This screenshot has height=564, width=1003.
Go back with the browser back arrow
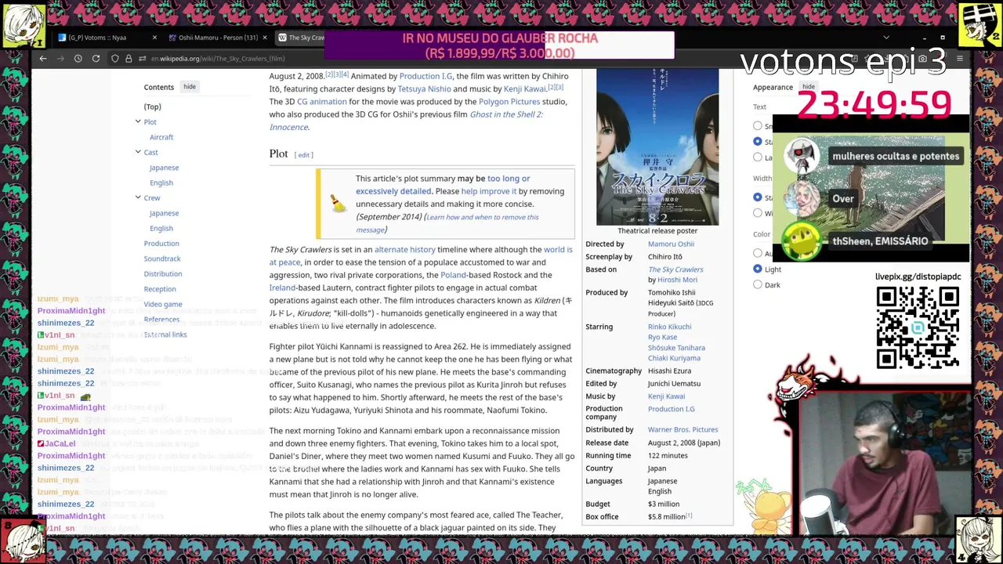(x=43, y=59)
